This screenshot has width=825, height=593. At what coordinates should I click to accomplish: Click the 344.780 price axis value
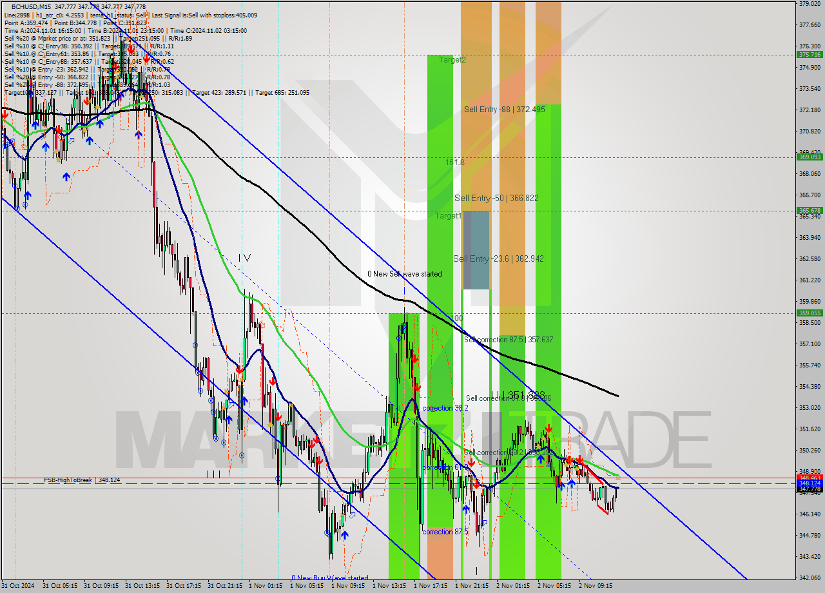tap(810, 536)
